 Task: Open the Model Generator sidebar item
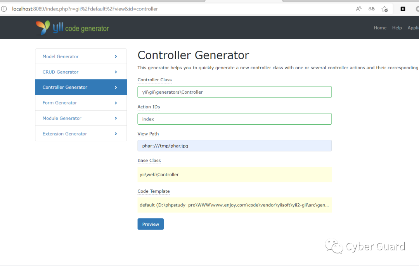[81, 57]
